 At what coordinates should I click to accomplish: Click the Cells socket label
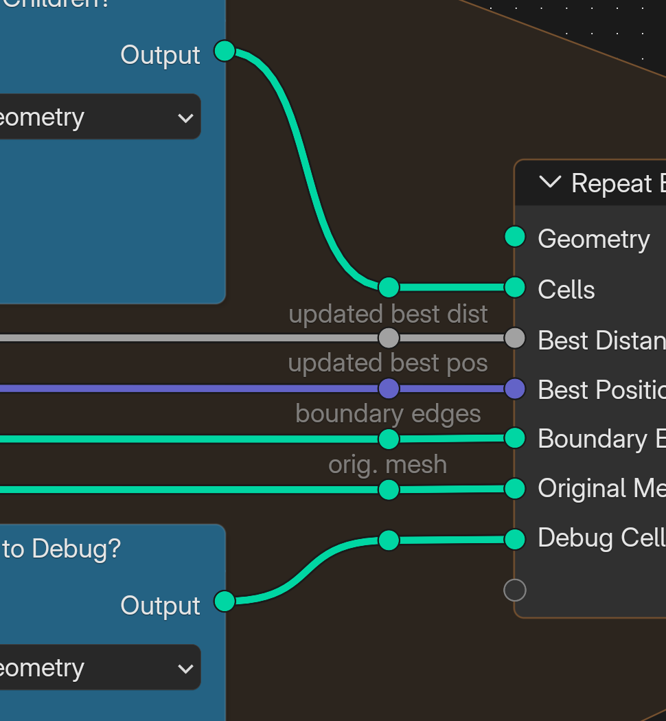566,290
